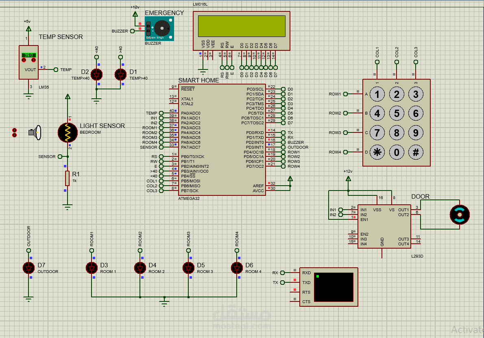Select the LM016L LCD green screen
484x338 pixels.
pyautogui.click(x=242, y=26)
